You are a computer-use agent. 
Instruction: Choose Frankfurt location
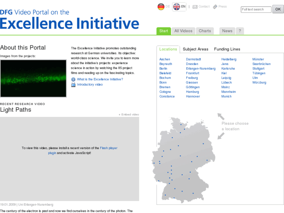(x=192, y=73)
